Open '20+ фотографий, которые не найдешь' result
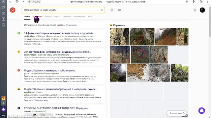Screen dimensions: 211x118 [57, 52]
